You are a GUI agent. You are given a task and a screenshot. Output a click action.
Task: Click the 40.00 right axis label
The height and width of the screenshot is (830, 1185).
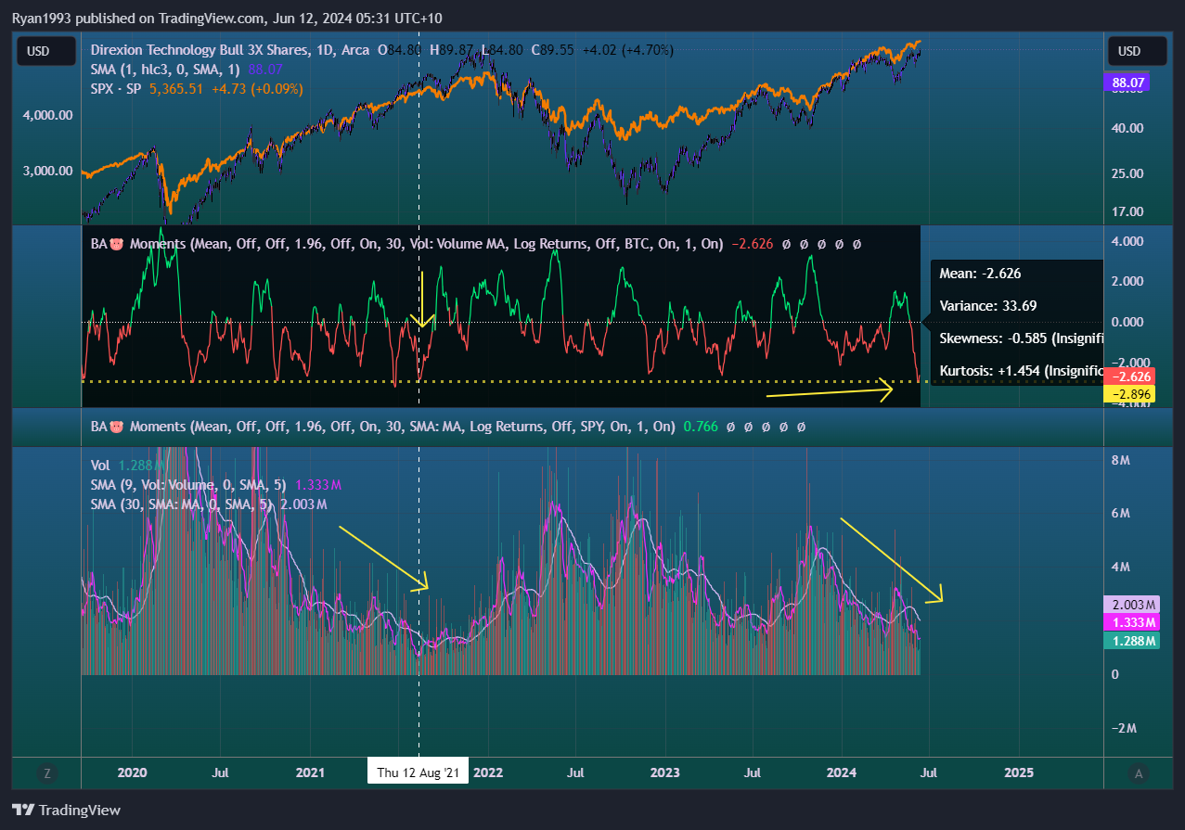click(1128, 128)
